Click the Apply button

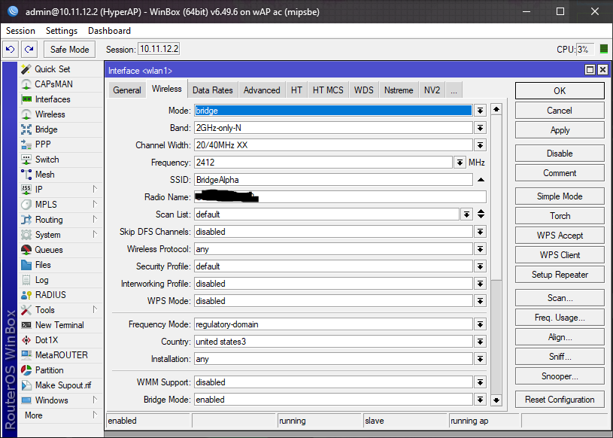[x=560, y=130]
